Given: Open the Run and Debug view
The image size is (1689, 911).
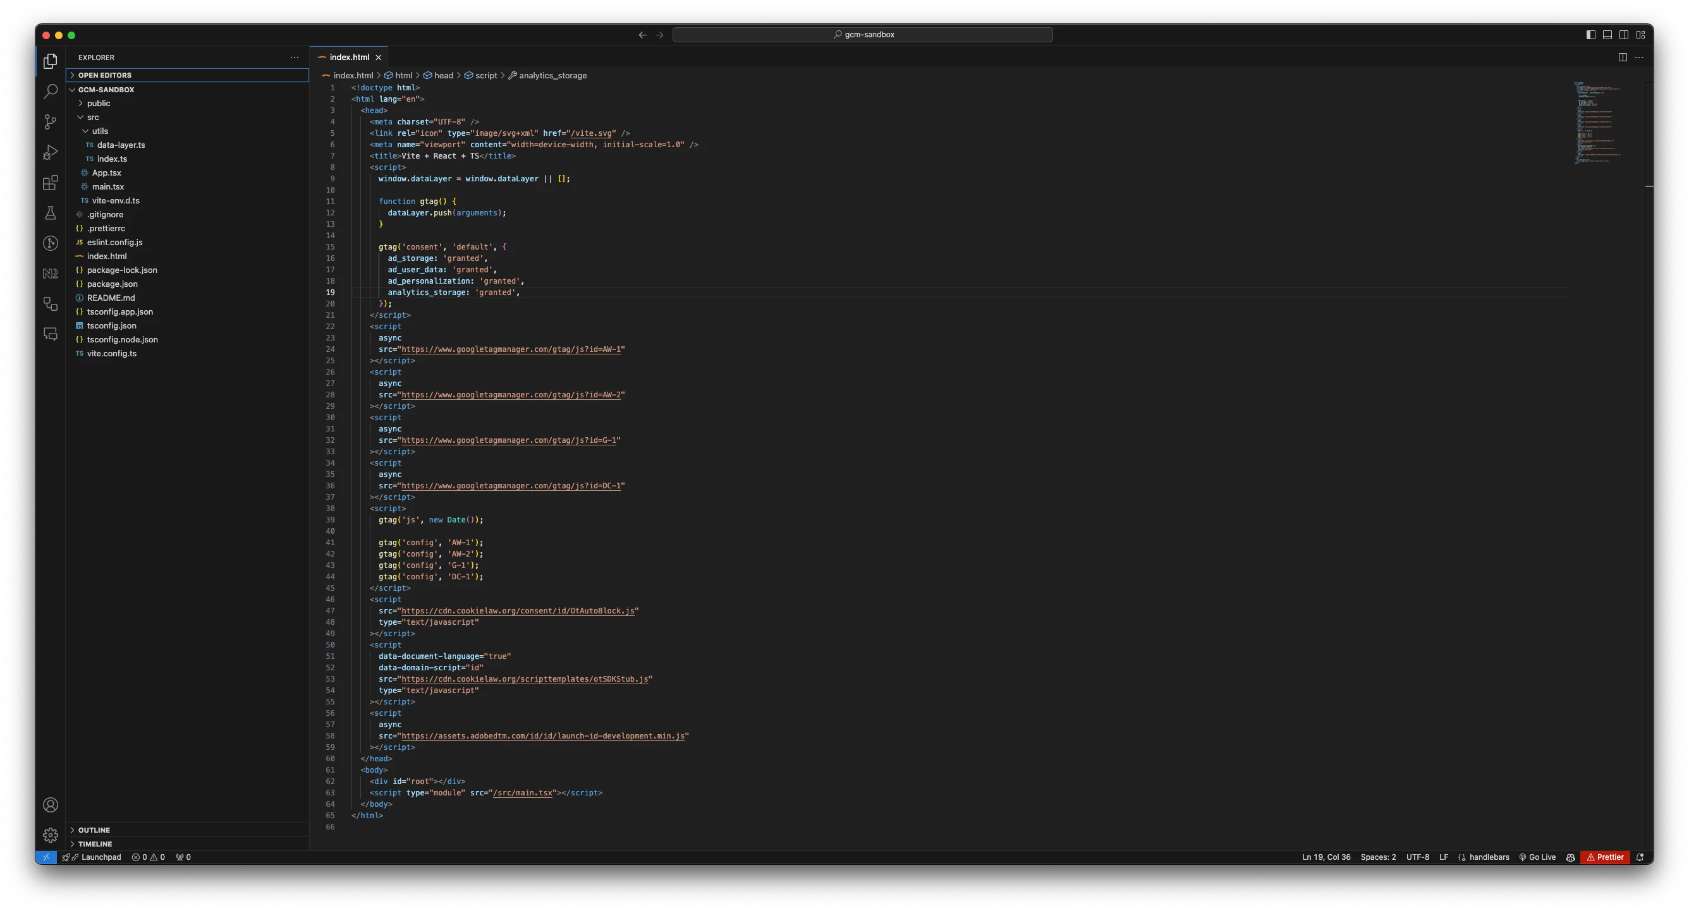Looking at the screenshot, I should coord(51,152).
